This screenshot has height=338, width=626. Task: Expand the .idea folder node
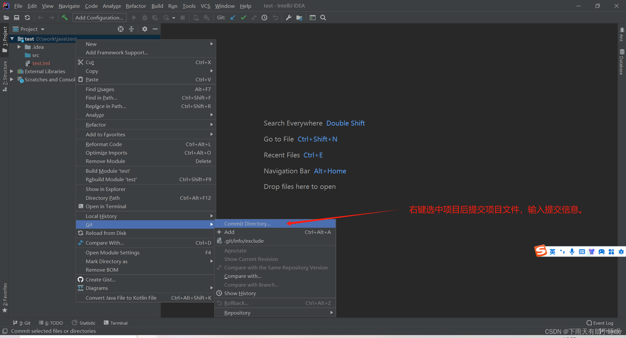[19, 47]
